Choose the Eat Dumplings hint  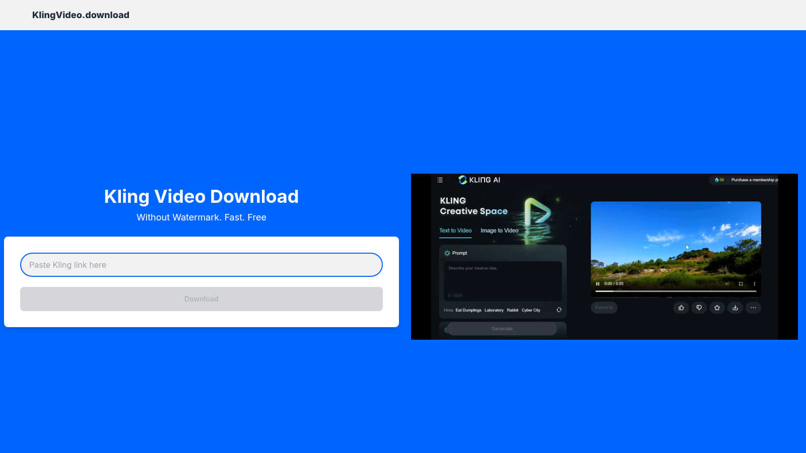pos(468,310)
